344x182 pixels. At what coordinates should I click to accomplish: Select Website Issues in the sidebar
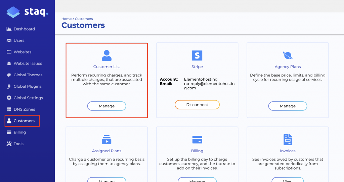pos(28,64)
